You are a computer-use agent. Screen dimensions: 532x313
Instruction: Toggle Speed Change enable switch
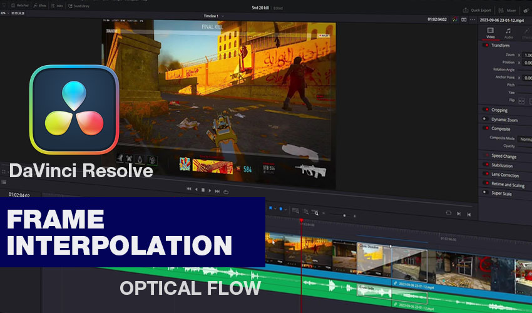click(486, 155)
